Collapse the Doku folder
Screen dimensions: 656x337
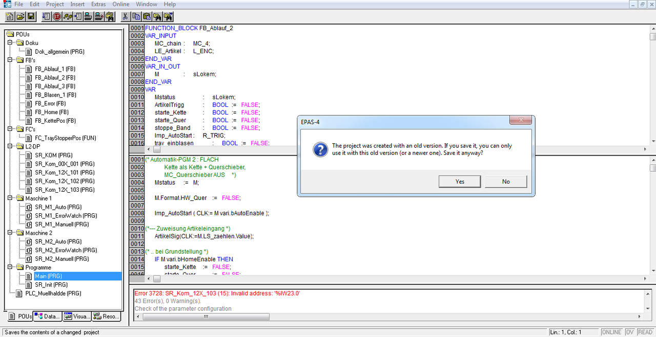(10, 43)
